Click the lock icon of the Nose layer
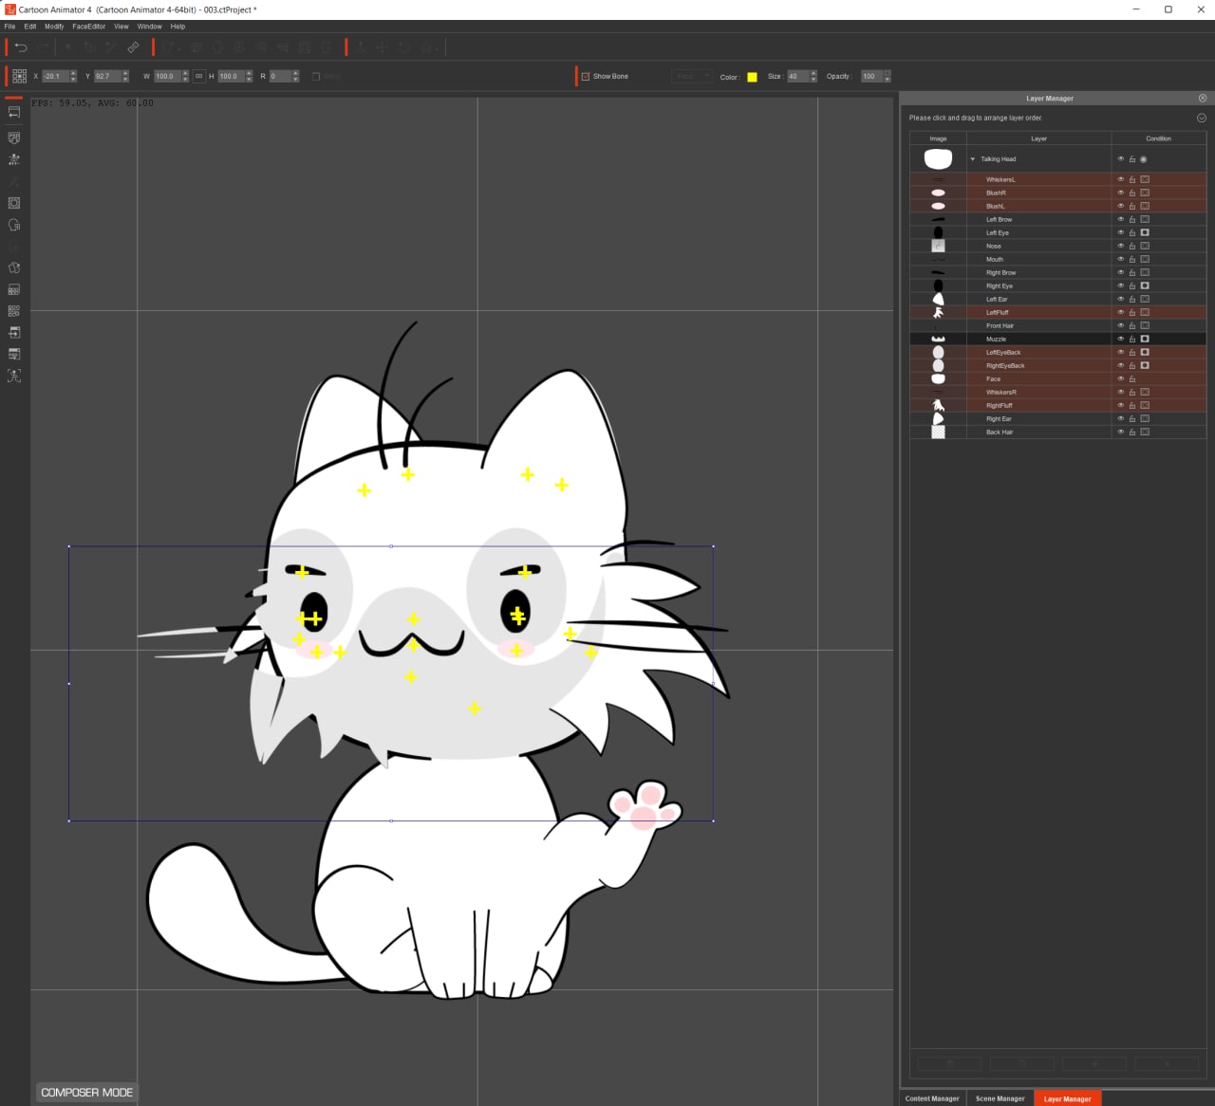This screenshot has height=1106, width=1215. click(x=1132, y=246)
